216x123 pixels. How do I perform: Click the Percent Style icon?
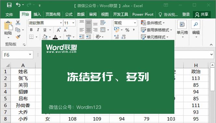(127, 30)
